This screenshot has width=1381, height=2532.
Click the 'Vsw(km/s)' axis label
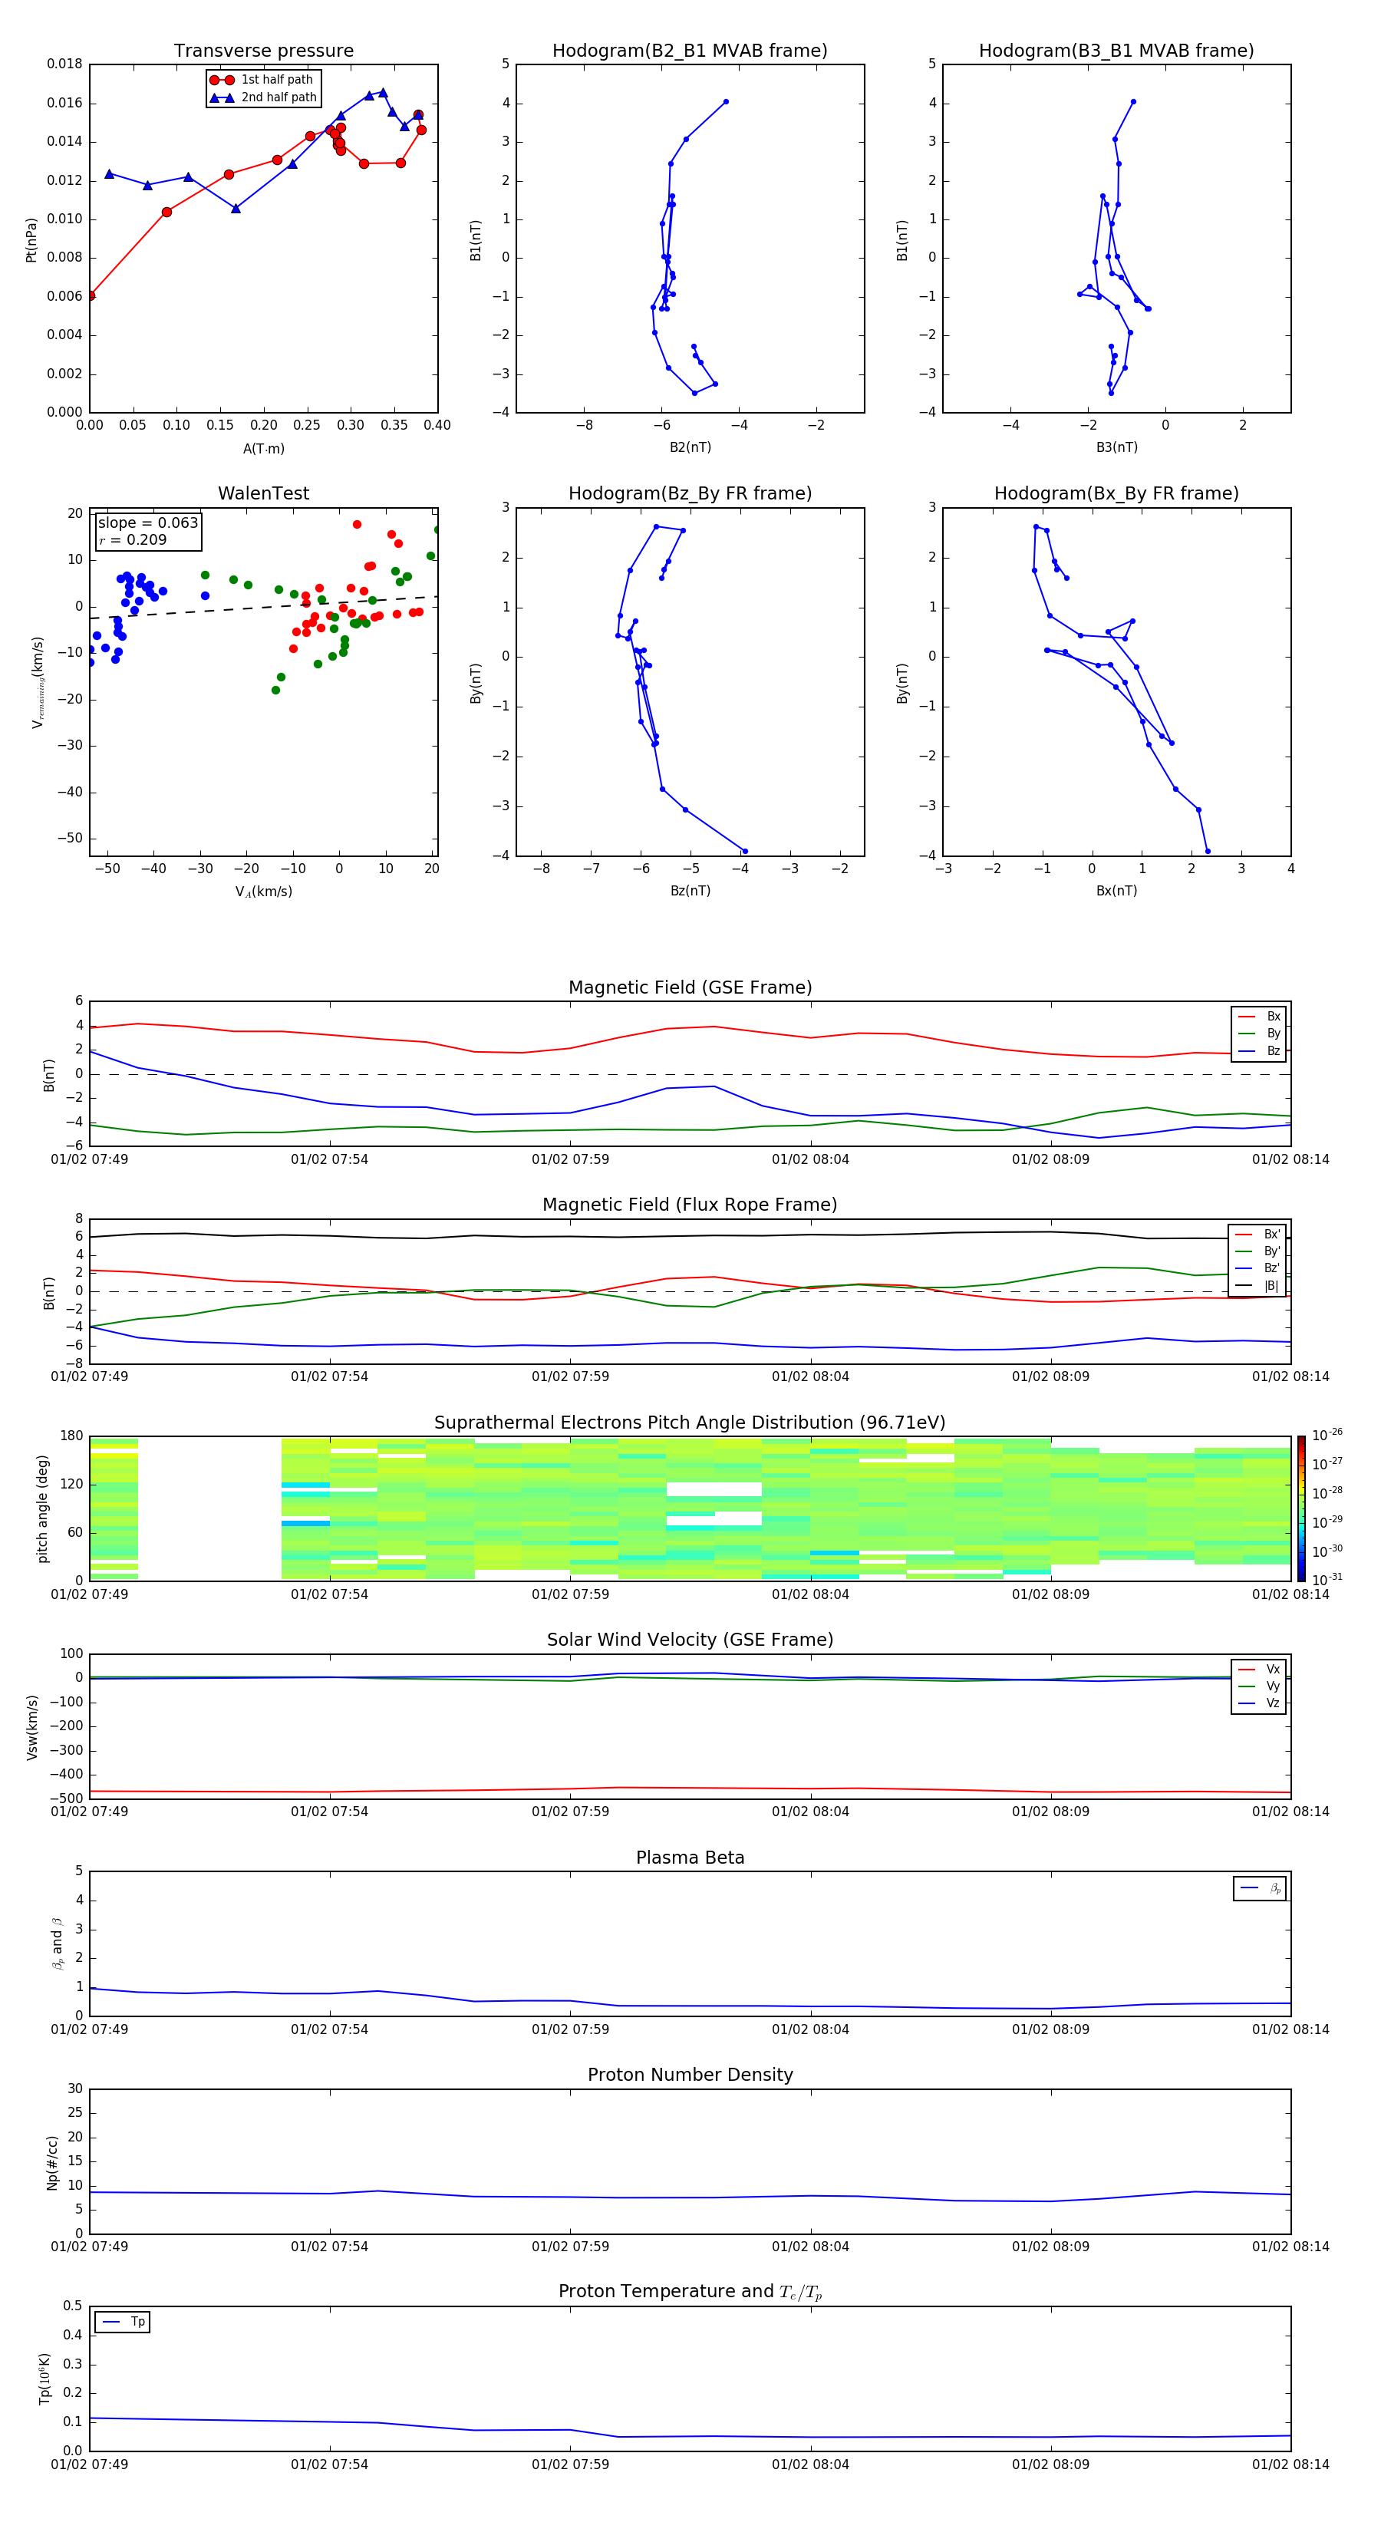31,1727
